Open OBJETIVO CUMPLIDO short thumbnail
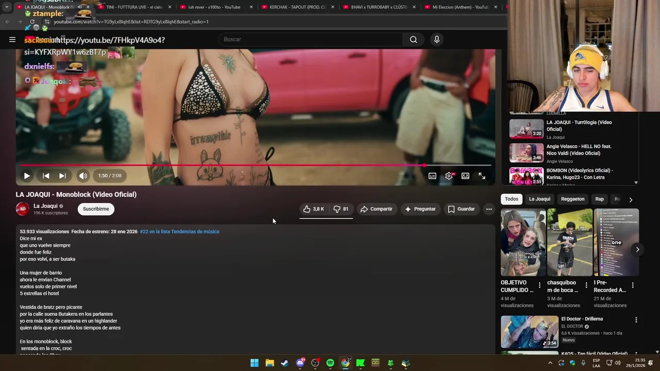 523,242
